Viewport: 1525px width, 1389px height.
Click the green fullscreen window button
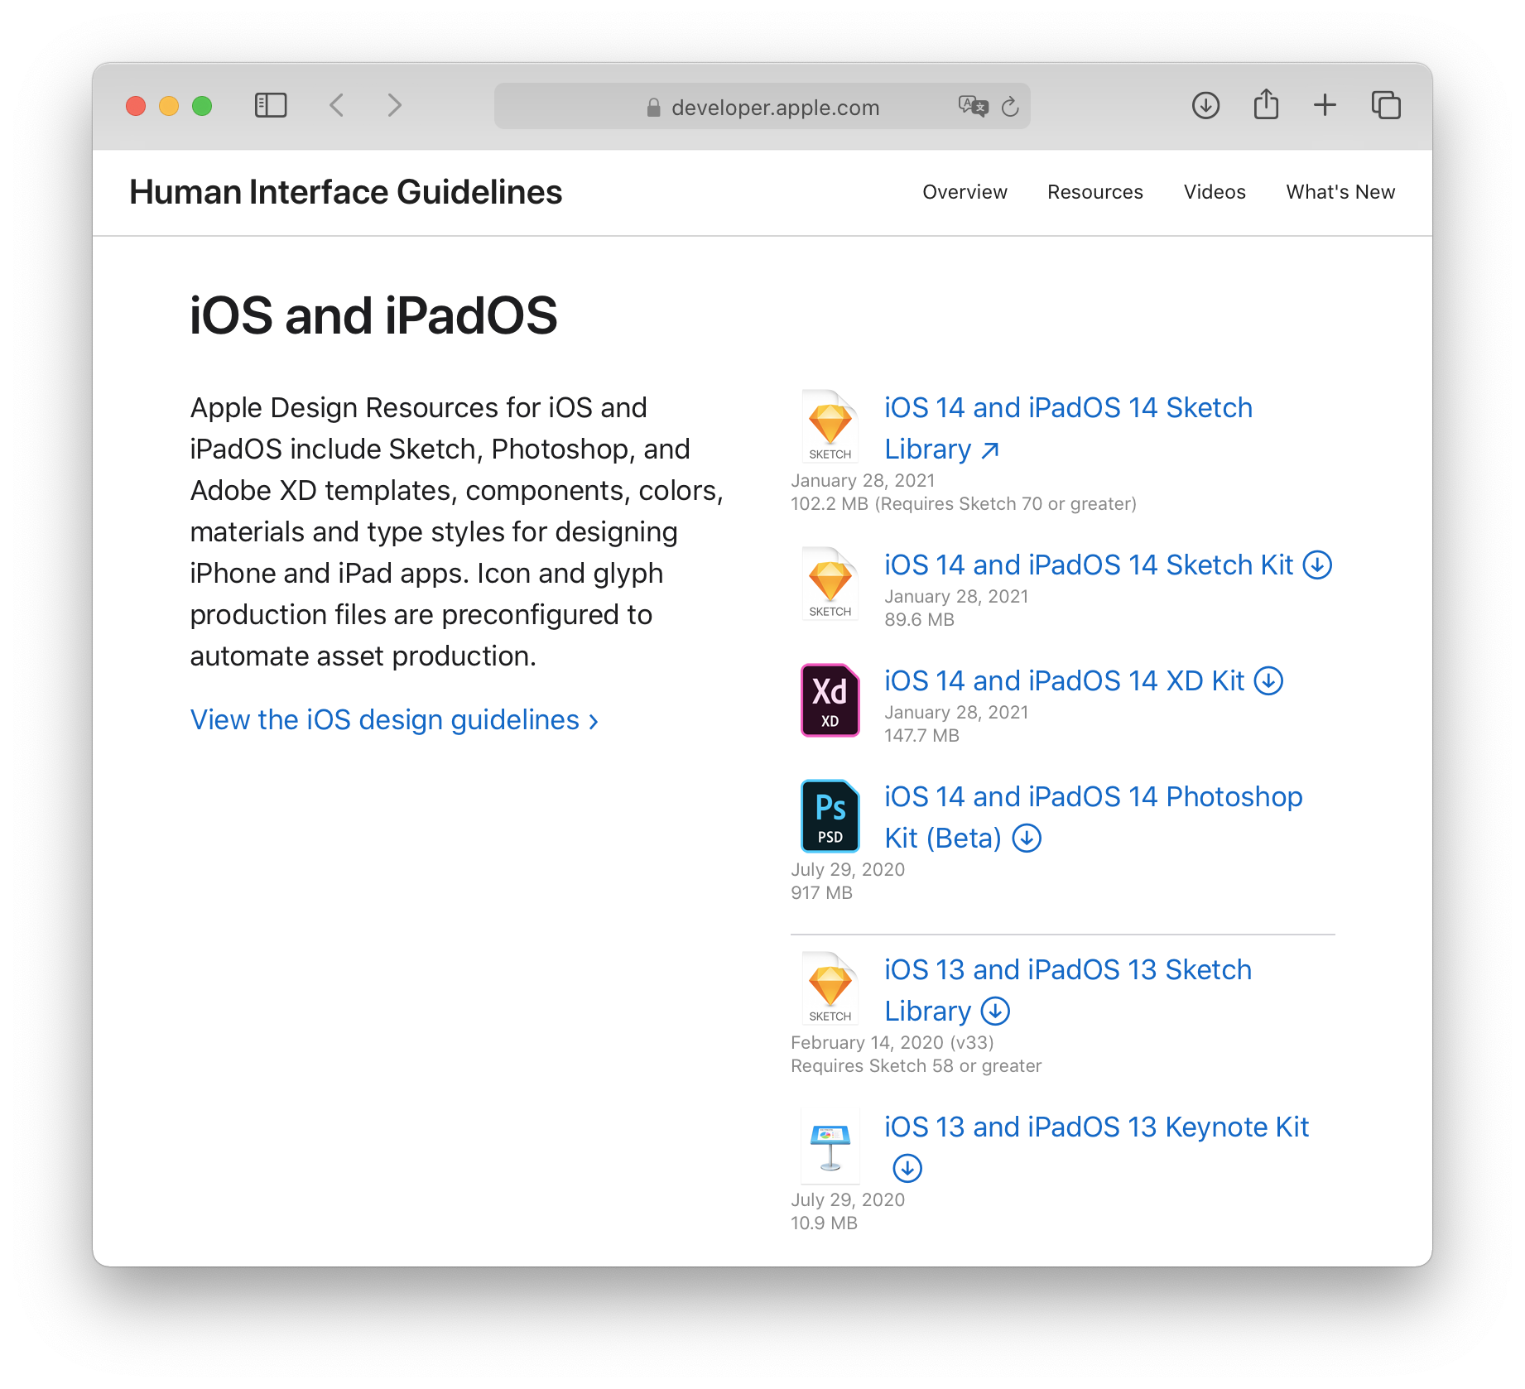[x=202, y=106]
